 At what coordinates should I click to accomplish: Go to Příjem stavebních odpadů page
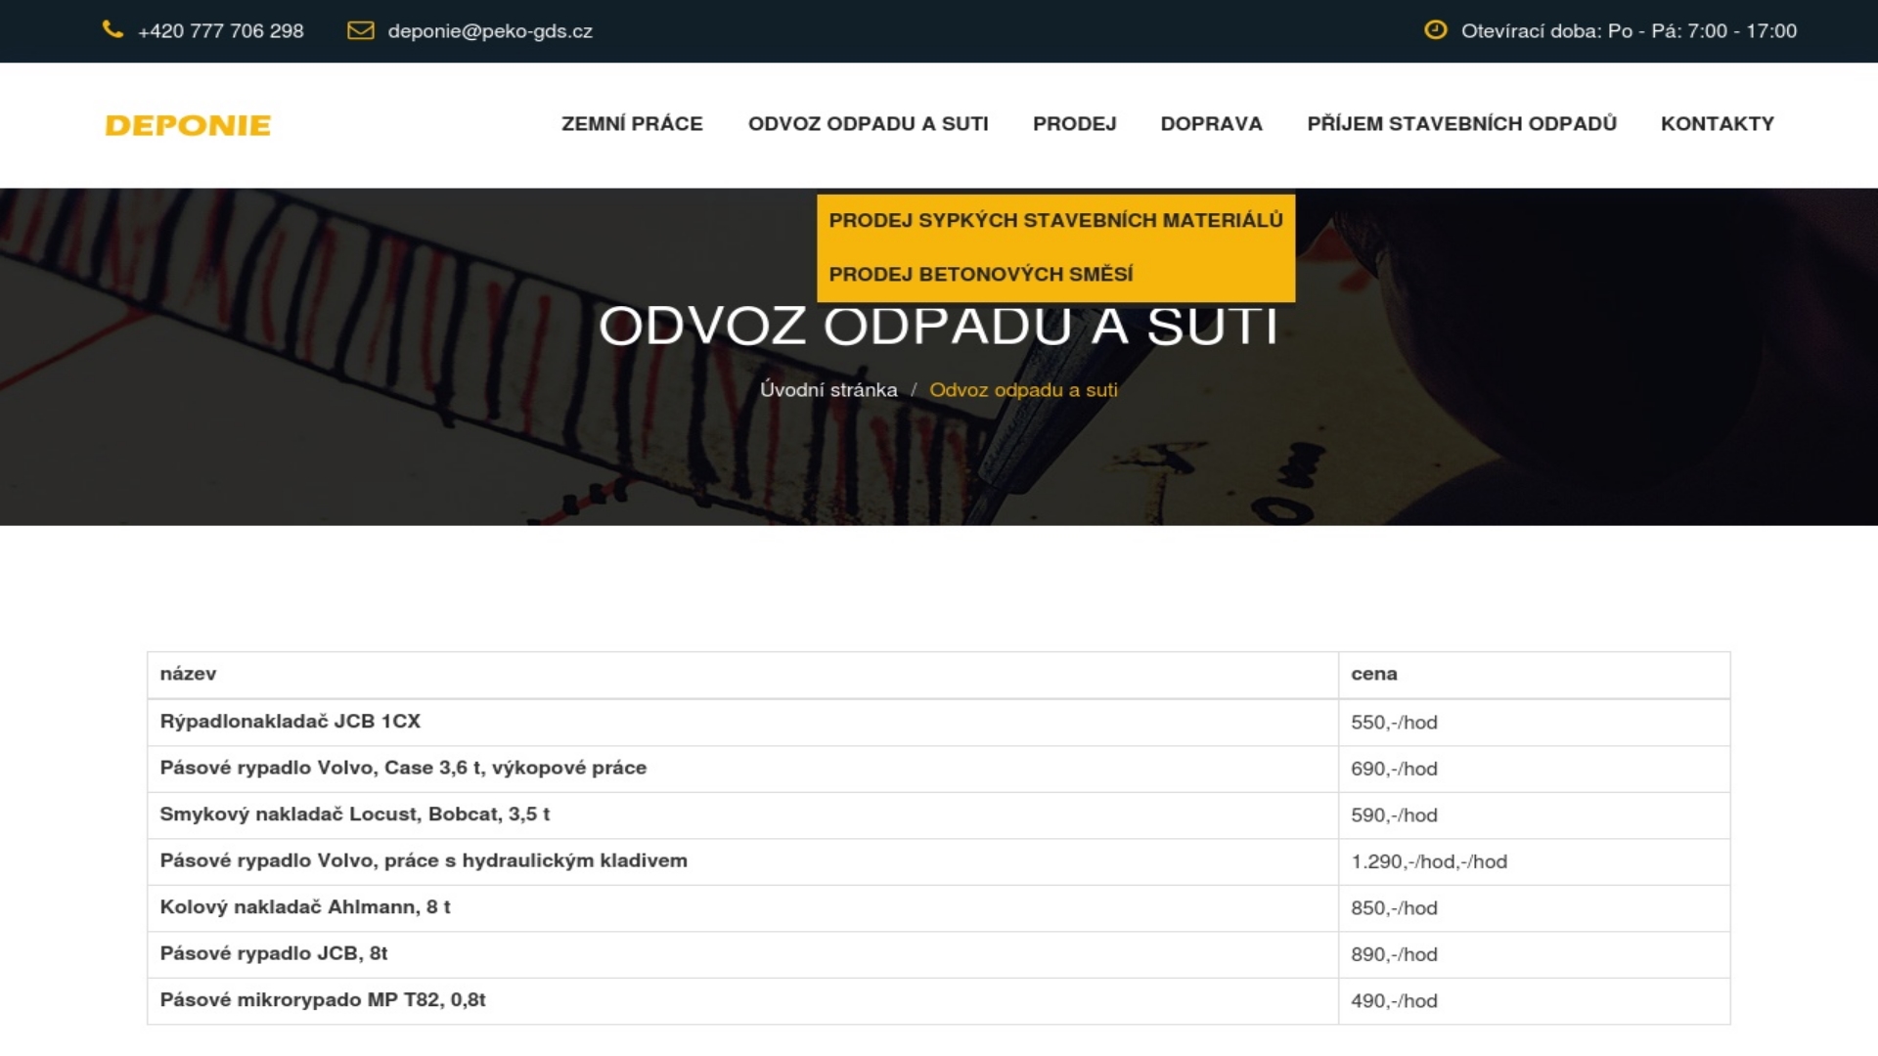tap(1461, 124)
